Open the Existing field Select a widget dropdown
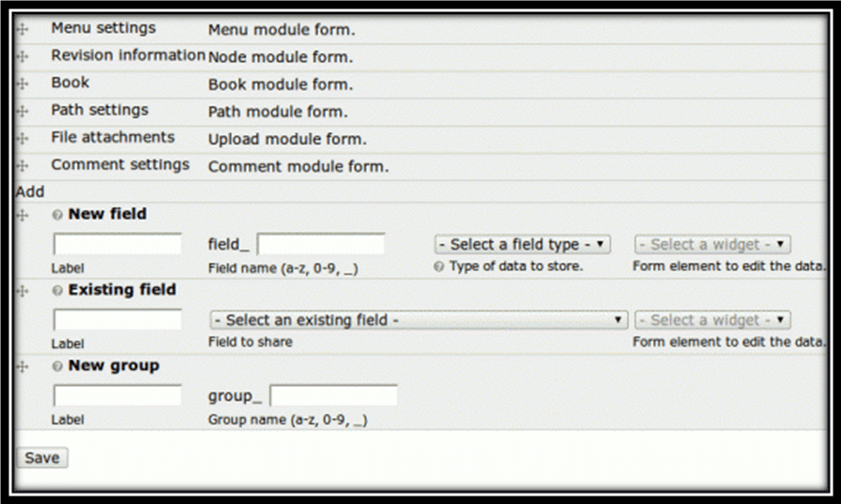The image size is (841, 504). pyautogui.click(x=712, y=320)
